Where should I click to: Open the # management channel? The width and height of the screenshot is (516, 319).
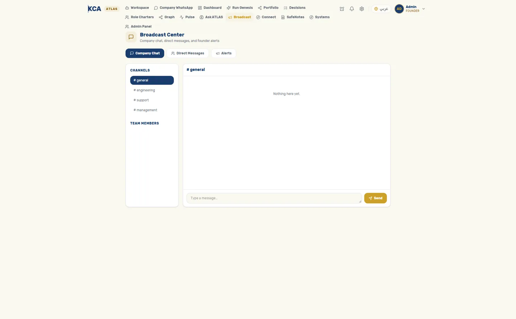click(x=152, y=110)
